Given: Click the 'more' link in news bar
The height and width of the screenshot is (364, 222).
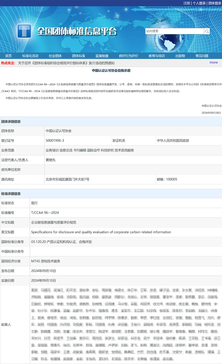Looking at the screenshot, I should pos(214,62).
